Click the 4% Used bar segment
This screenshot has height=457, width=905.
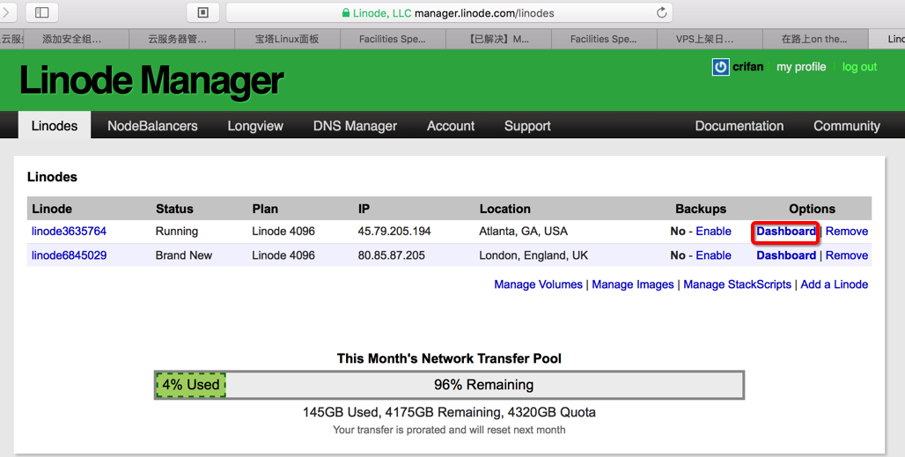(x=191, y=385)
